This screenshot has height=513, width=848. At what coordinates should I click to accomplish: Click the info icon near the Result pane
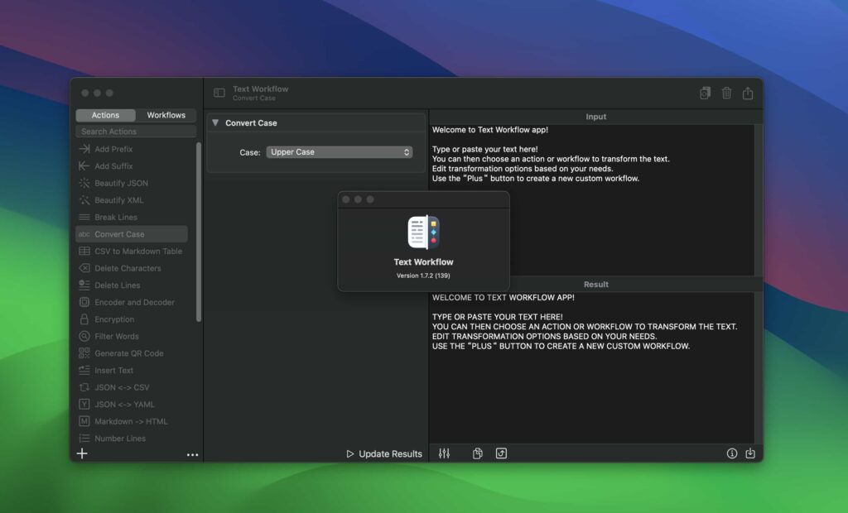pos(731,453)
